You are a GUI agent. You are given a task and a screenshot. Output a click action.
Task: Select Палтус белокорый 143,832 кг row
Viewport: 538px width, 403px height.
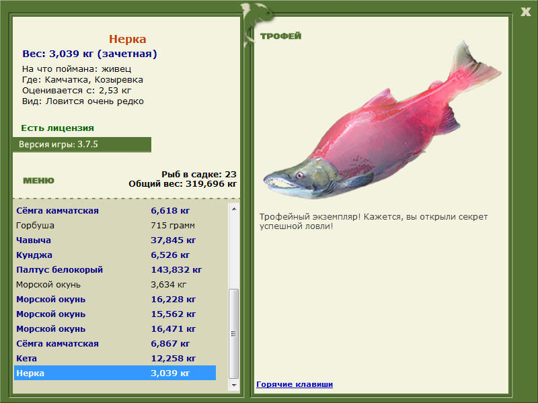point(115,270)
